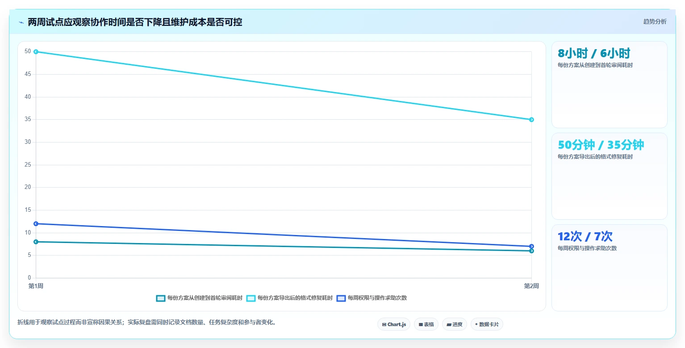Click the cyan data point at 50 on 第1周
The width and height of the screenshot is (685, 348).
[36, 52]
